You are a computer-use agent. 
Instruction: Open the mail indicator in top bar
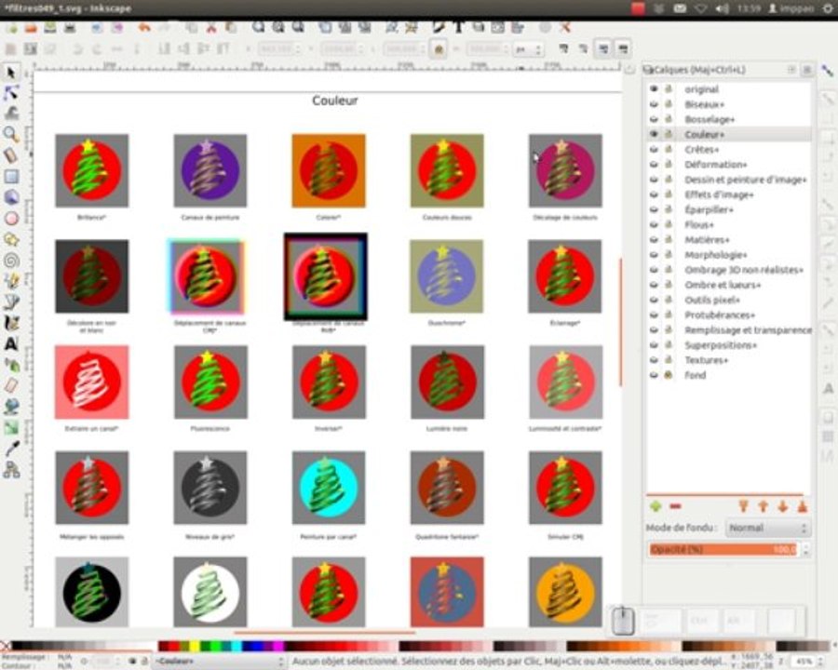coord(680,8)
